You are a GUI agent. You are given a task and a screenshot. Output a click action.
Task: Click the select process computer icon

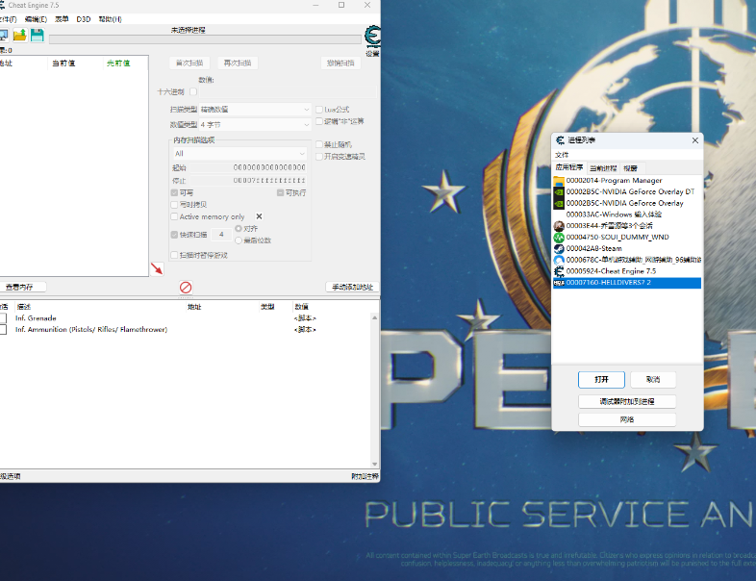pos(3,36)
